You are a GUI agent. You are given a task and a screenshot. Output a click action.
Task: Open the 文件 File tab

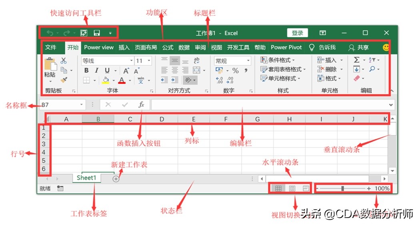pyautogui.click(x=50, y=48)
